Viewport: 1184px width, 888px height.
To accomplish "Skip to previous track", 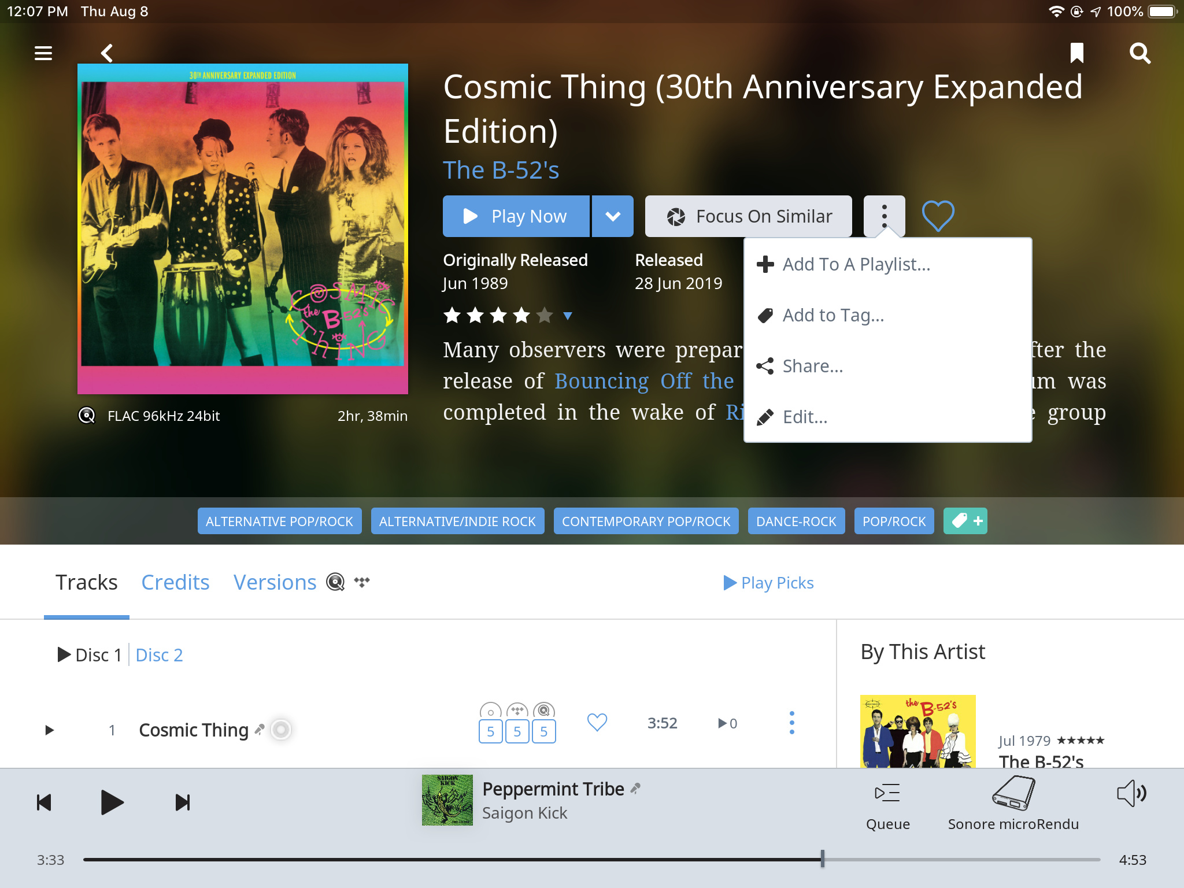I will pos(44,802).
